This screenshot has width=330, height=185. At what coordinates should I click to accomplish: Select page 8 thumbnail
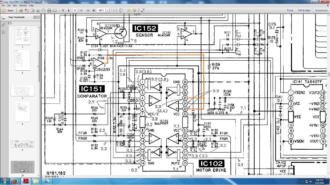pos(23,111)
